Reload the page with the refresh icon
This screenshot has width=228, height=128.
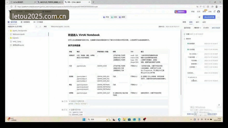(x=11, y=7)
